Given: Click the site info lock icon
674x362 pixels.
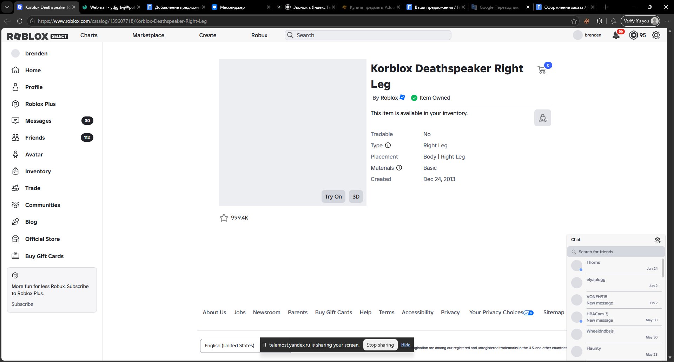Looking at the screenshot, I should click(32, 21).
